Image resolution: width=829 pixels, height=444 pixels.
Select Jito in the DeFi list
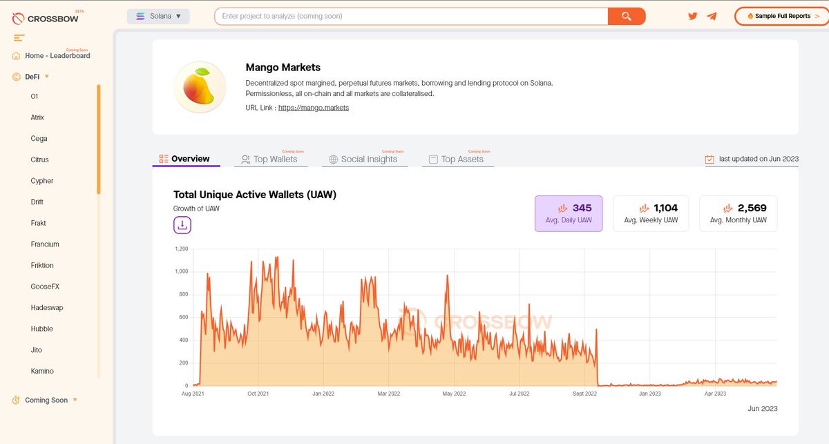(x=37, y=350)
